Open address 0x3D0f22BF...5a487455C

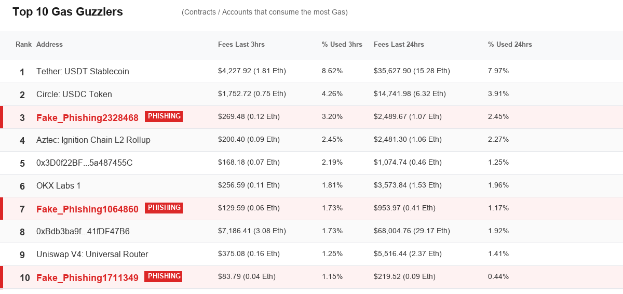85,163
